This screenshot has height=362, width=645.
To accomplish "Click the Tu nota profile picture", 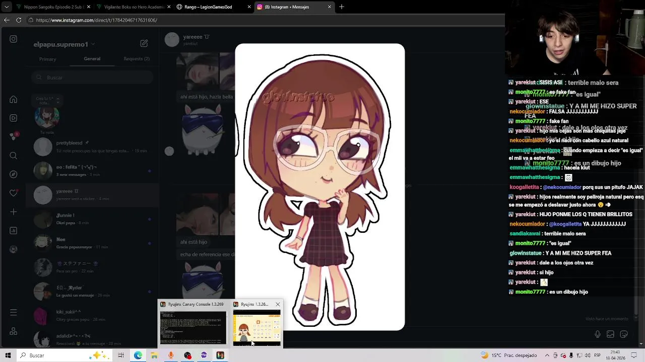I will tap(47, 116).
